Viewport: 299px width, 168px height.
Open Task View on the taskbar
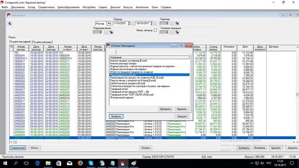[26, 163]
